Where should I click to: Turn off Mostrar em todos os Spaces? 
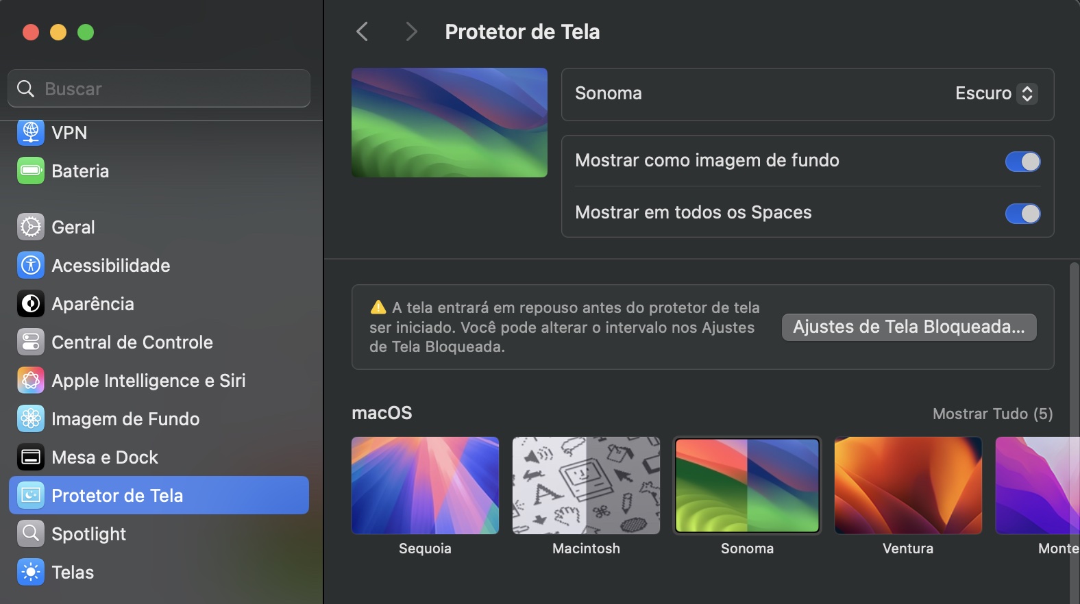1022,214
